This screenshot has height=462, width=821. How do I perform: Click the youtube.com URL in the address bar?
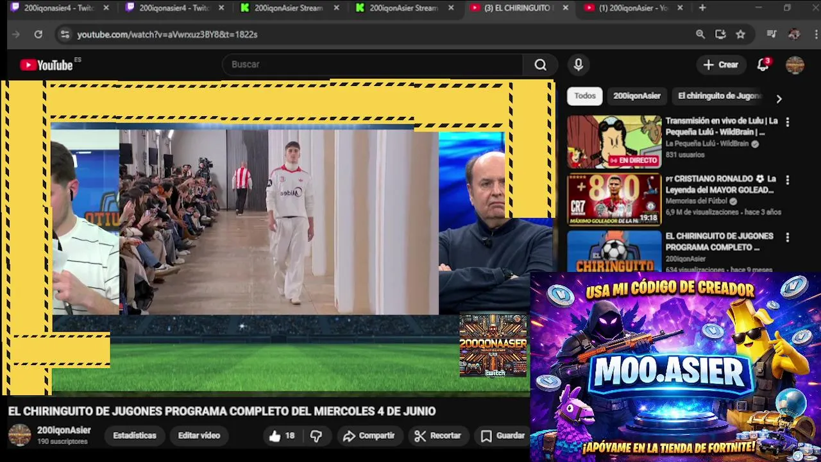pos(167,34)
